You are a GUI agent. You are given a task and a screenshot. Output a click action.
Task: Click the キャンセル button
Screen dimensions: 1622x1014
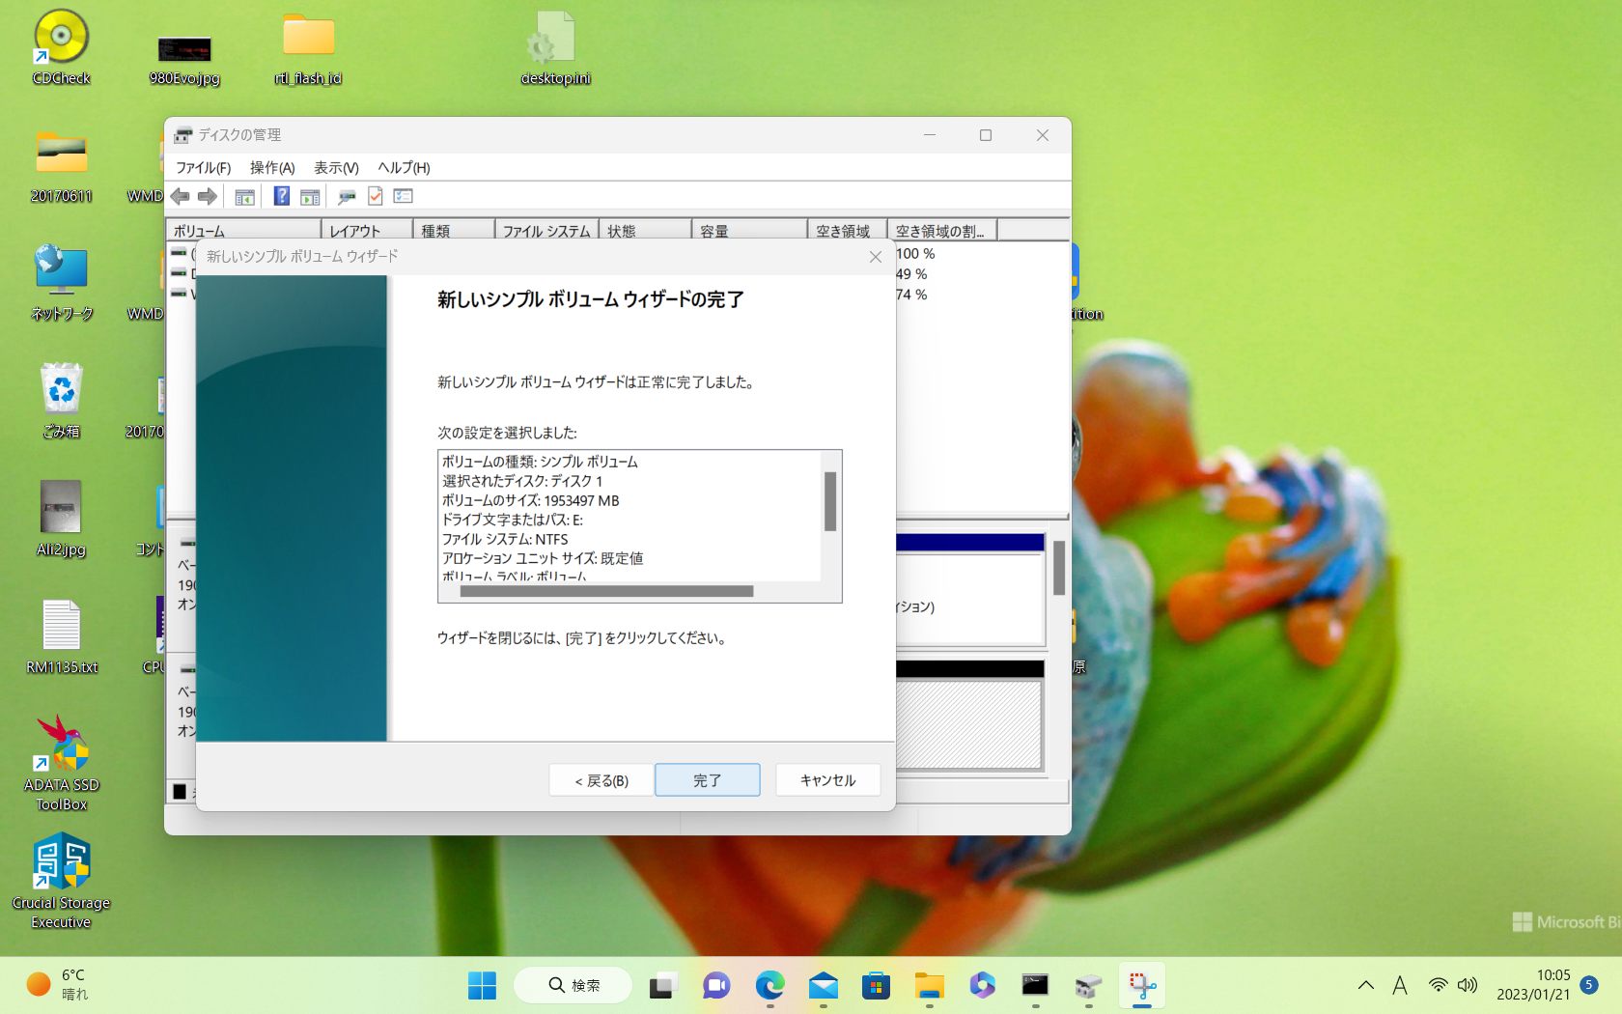[827, 780]
